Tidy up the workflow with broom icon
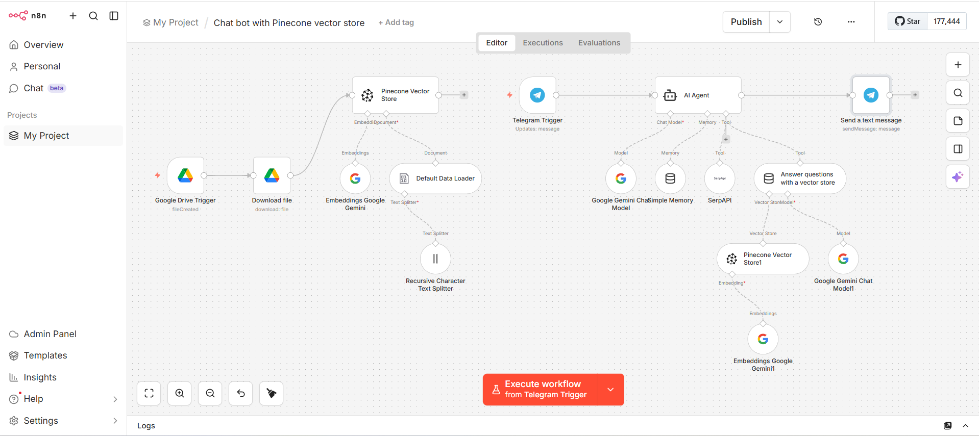The height and width of the screenshot is (436, 979). pyautogui.click(x=272, y=393)
